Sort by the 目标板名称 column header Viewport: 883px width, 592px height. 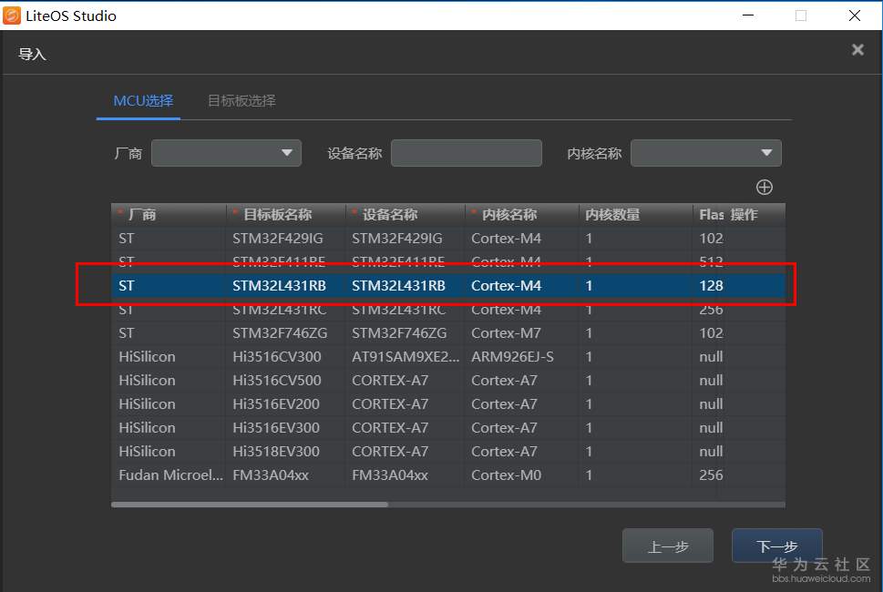click(285, 214)
